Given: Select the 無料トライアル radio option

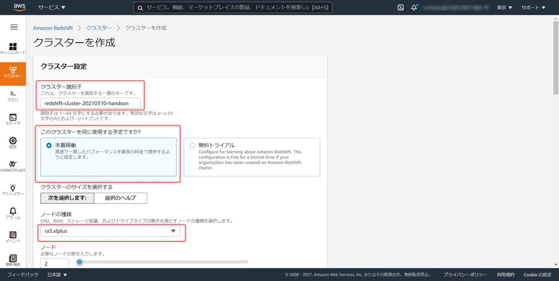Looking at the screenshot, I should [192, 145].
